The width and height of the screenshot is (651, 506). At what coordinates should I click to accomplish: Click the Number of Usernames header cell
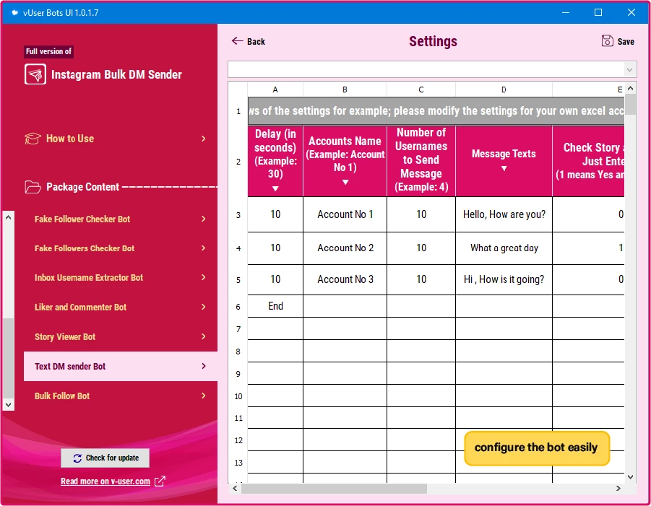click(421, 160)
